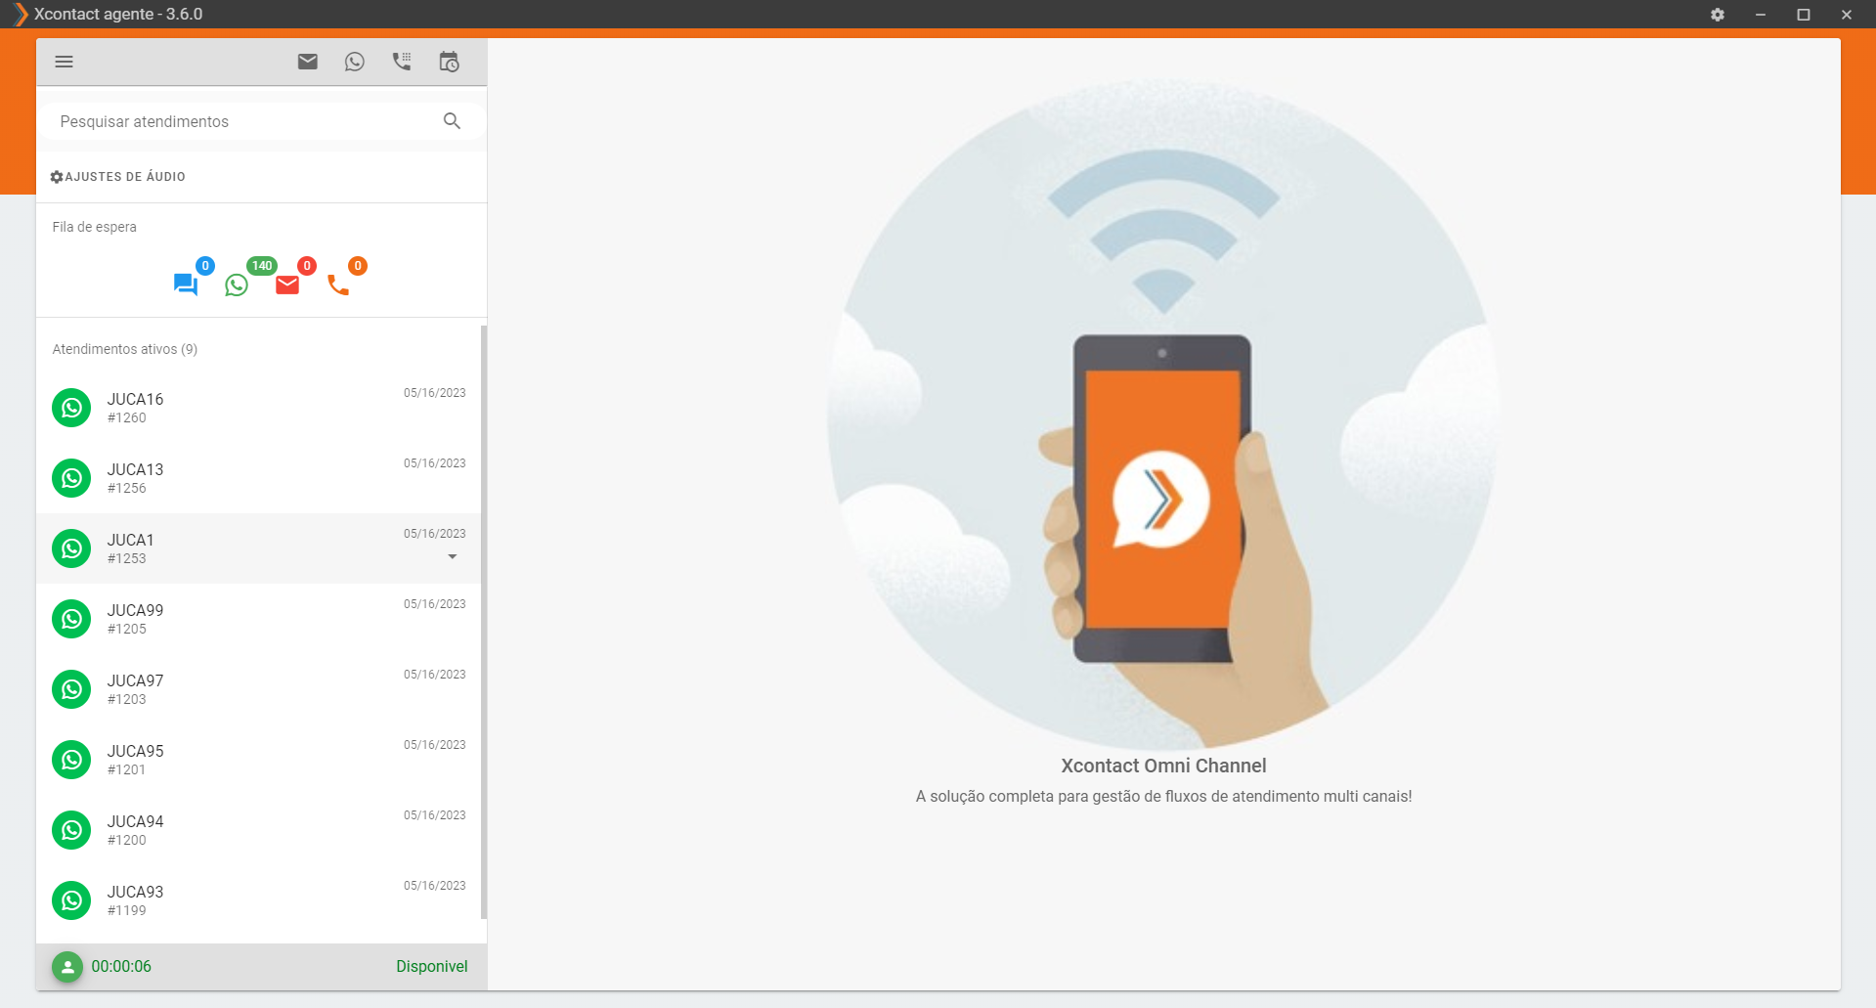1876x1008 pixels.
Task: Open the calendar schedule icon
Action: pos(449,62)
